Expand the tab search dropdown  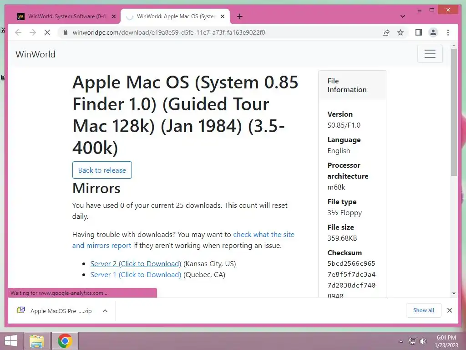(x=403, y=17)
